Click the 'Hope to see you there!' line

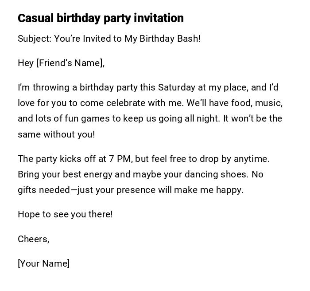coord(65,214)
